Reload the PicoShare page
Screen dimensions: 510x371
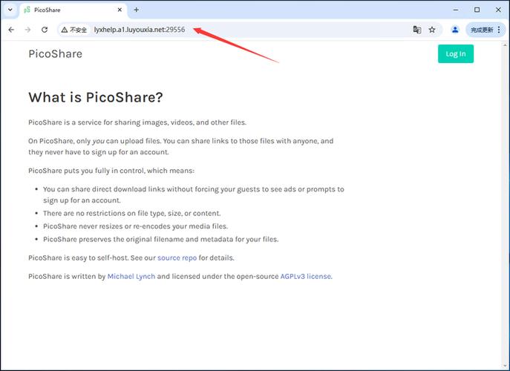pos(45,30)
